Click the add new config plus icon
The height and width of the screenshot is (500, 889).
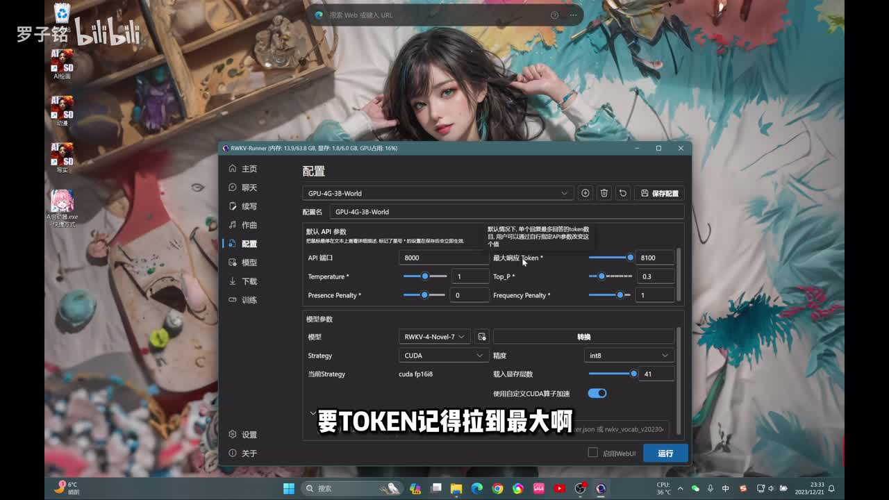pos(585,193)
